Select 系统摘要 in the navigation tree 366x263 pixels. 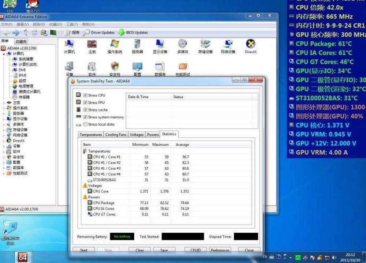click(23, 59)
